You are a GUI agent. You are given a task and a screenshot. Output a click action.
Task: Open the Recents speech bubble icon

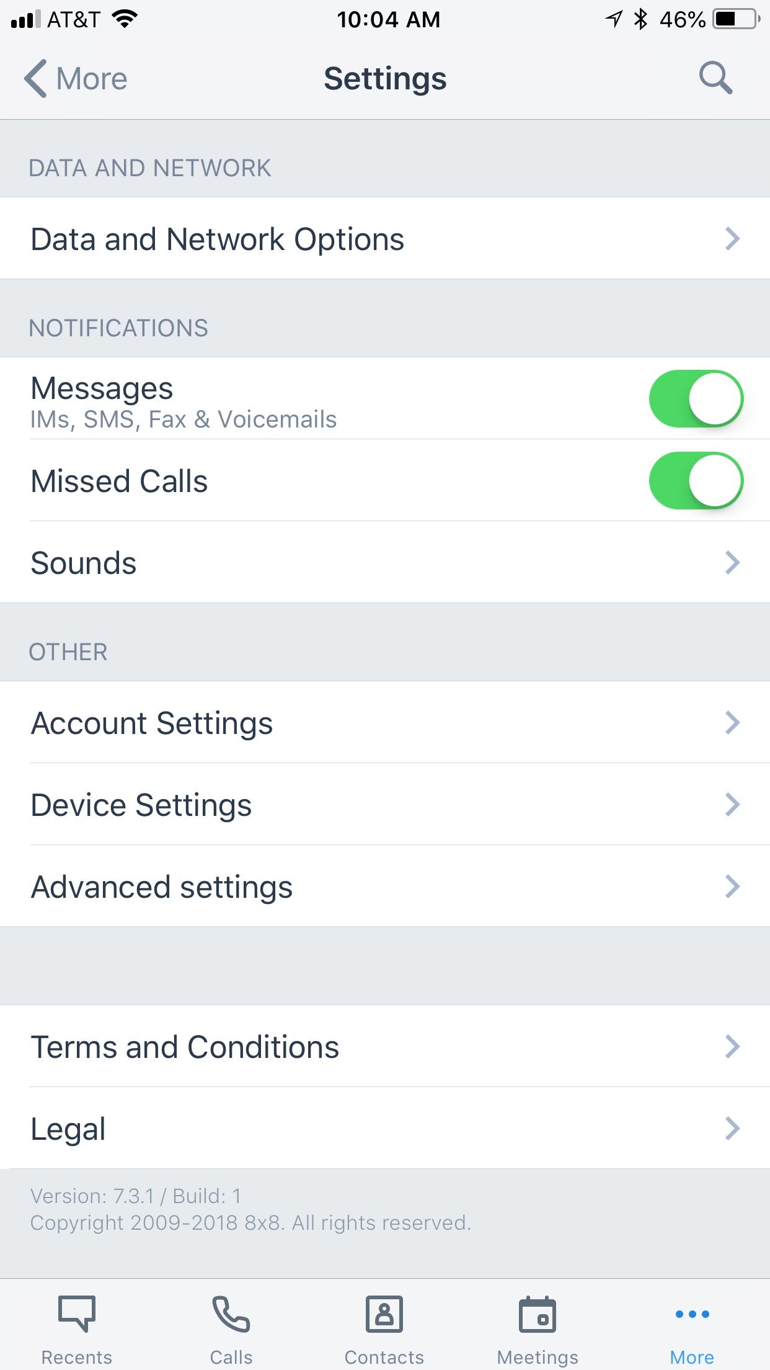click(77, 1314)
